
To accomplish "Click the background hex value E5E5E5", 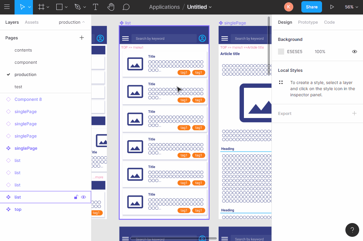I will coord(295,52).
